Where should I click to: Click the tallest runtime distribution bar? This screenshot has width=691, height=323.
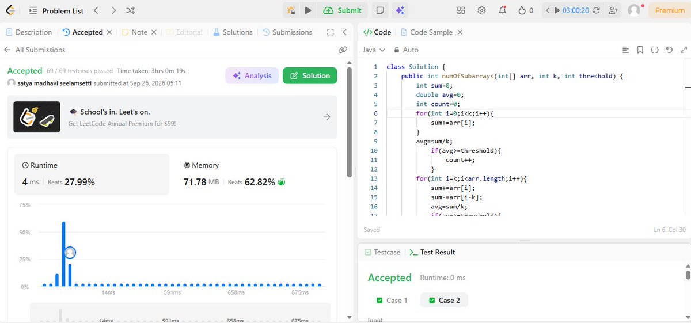63,253
